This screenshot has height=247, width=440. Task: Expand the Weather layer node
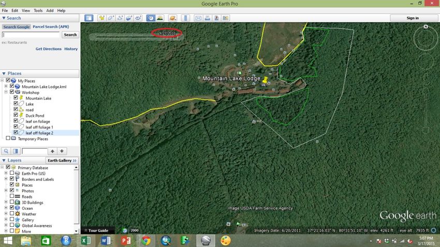pyautogui.click(x=6, y=214)
